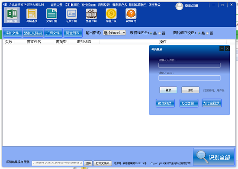Open the 文件转图片 menu item
Screen dimensions: 238x169
coord(72,5)
